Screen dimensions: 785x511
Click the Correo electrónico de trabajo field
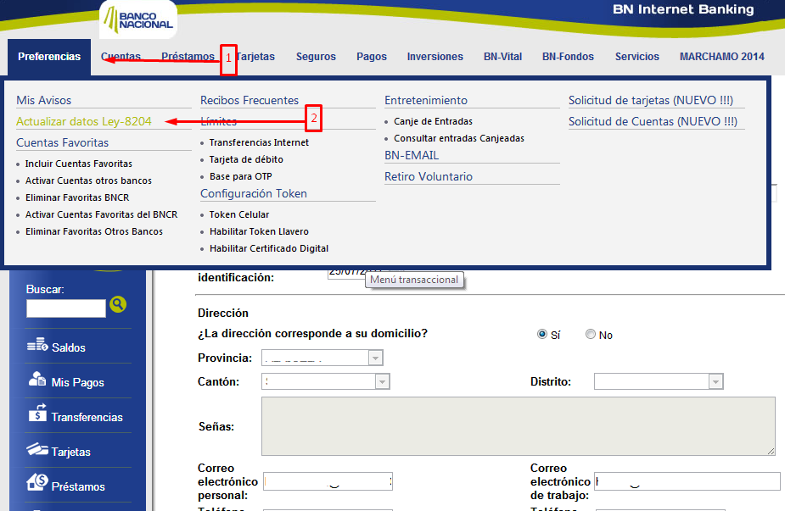pyautogui.click(x=687, y=481)
